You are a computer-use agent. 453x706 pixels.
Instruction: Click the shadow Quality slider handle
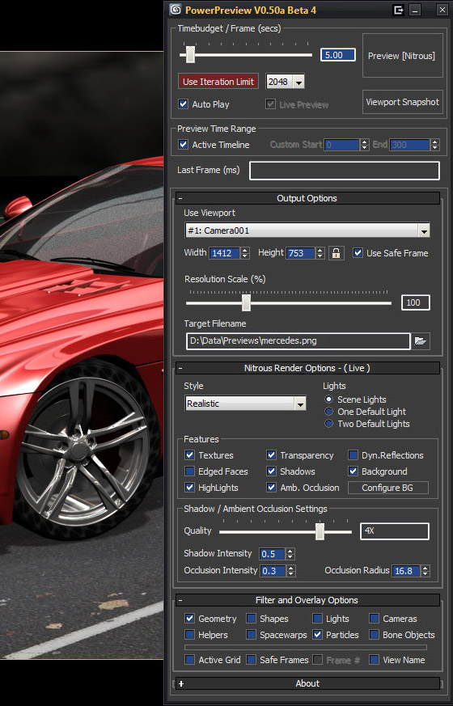(320, 531)
